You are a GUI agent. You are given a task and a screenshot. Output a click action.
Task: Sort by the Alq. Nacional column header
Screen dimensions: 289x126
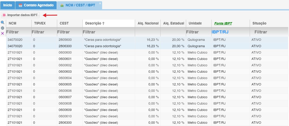coord(148,23)
